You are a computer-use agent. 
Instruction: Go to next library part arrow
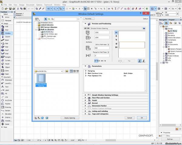(88, 28)
